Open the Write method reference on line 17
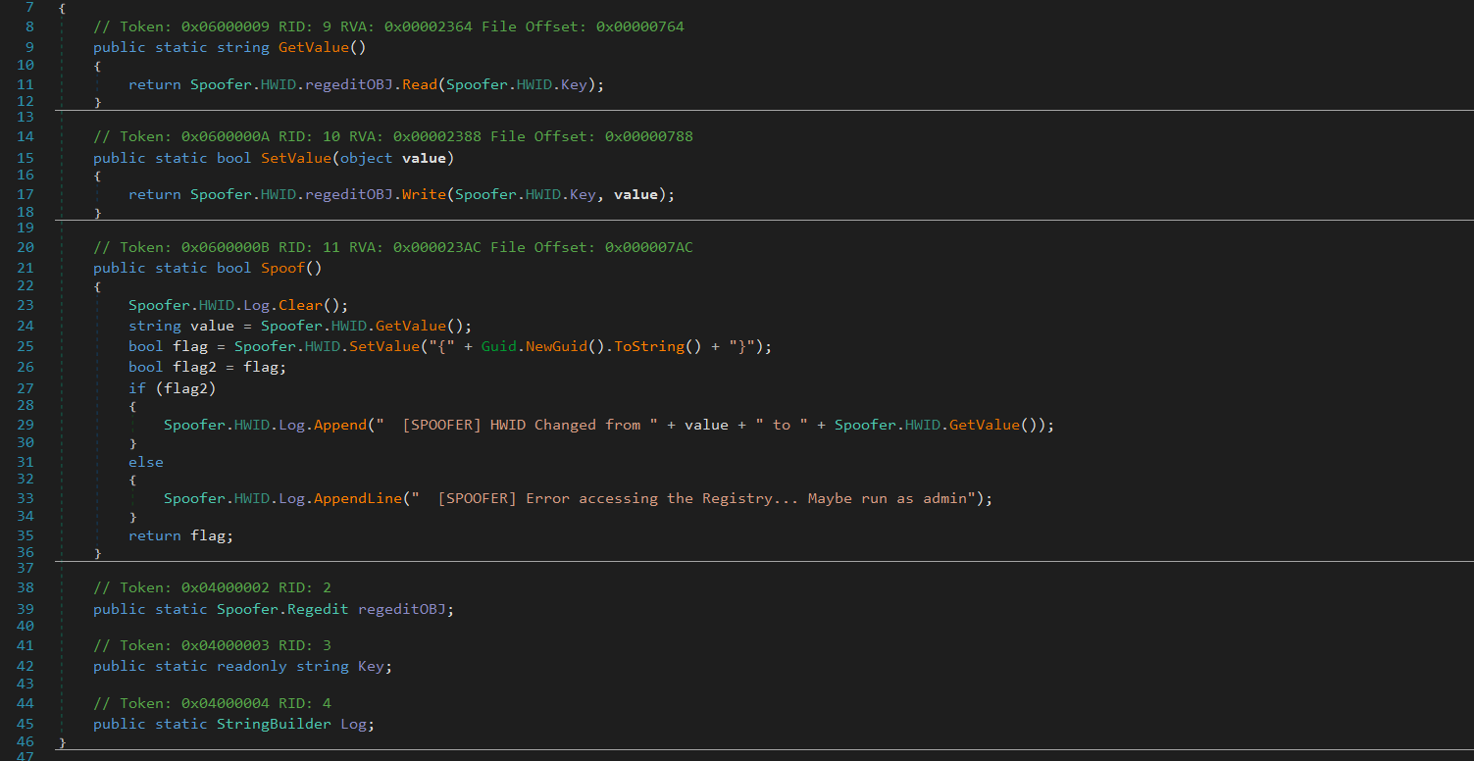The image size is (1474, 761). (x=424, y=194)
